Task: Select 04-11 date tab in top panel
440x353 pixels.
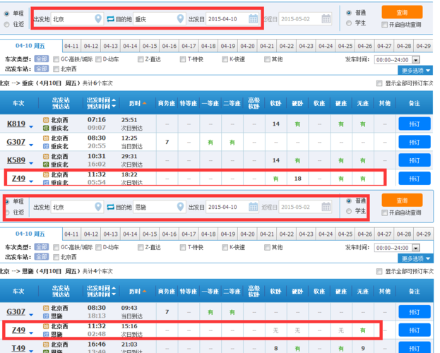Action: pos(71,46)
